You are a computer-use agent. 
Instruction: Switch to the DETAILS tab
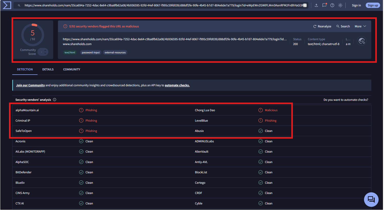[x=48, y=69]
